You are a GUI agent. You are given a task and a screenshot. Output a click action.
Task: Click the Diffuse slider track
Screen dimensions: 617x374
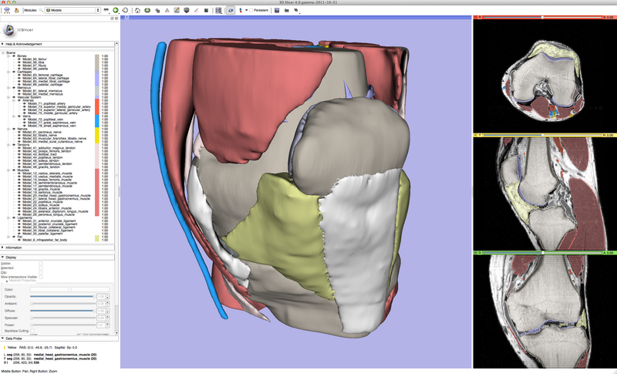coord(62,311)
